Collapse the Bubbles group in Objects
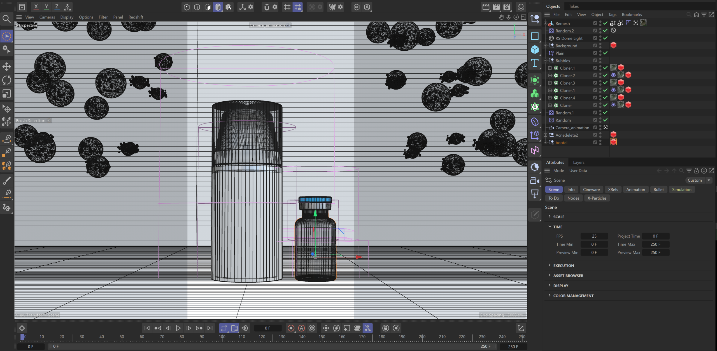Image resolution: width=717 pixels, height=351 pixels. pyautogui.click(x=545, y=61)
